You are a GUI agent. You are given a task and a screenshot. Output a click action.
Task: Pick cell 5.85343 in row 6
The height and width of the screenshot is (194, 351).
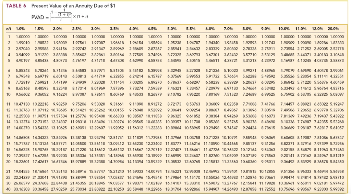click(x=23, y=71)
